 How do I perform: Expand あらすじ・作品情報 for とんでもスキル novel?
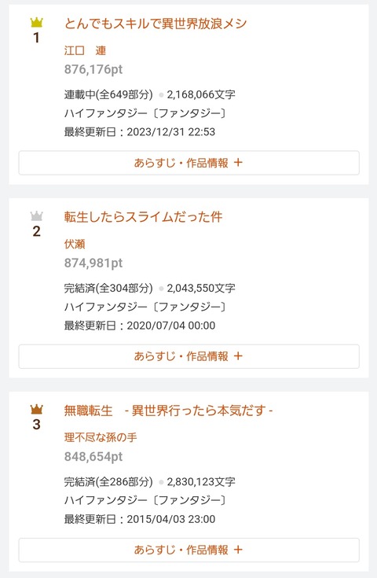click(188, 163)
